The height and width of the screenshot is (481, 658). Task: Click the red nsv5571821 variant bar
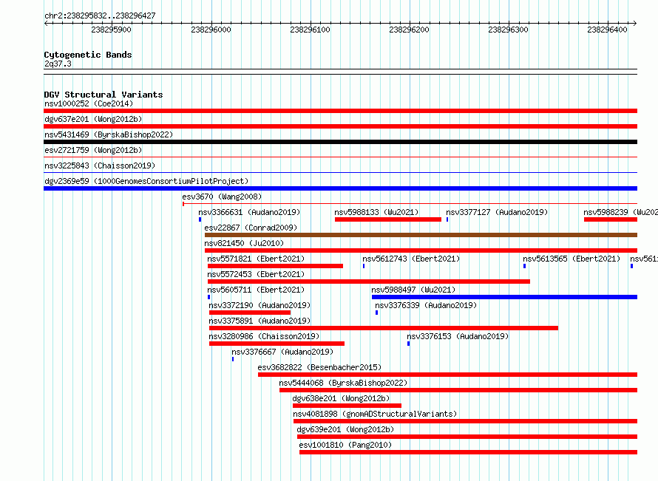275,266
